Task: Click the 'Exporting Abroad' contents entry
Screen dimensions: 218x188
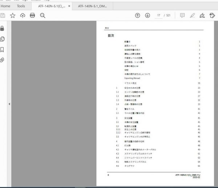Action: 132,78
